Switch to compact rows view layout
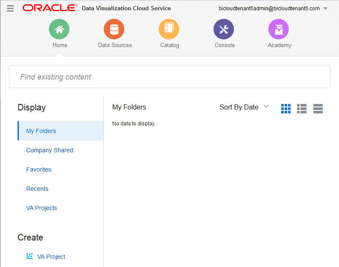The height and width of the screenshot is (267, 339). pyautogui.click(x=318, y=109)
